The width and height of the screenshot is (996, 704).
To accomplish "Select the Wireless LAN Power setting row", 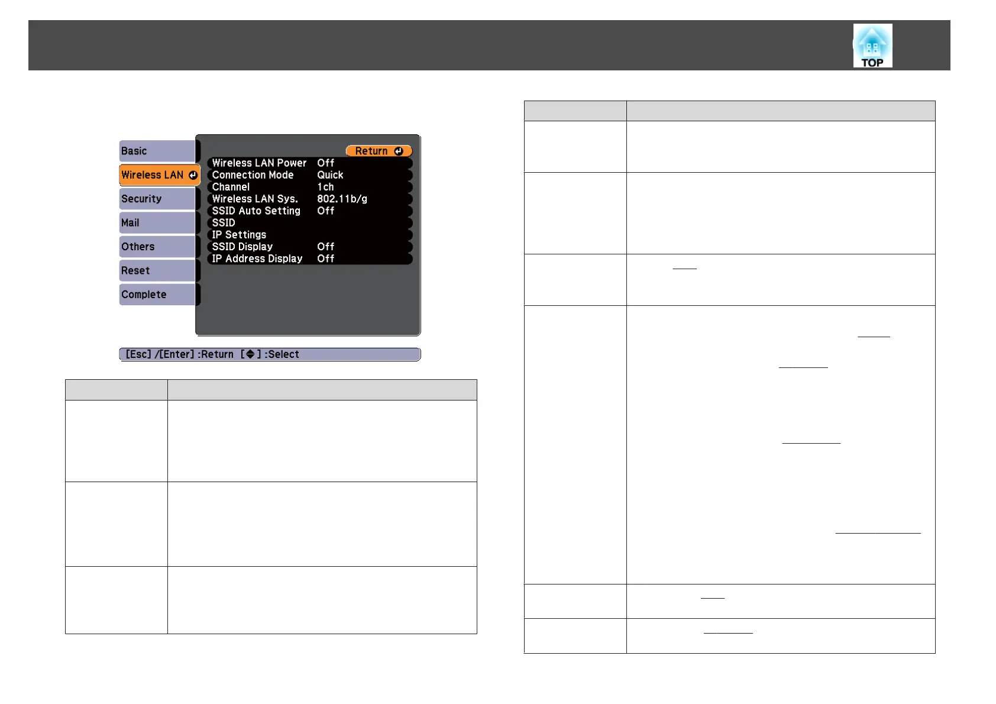I will (x=310, y=163).
